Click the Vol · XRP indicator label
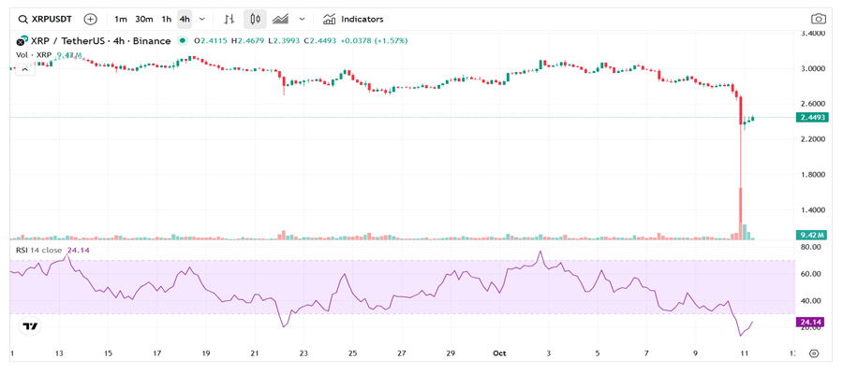Image resolution: width=843 pixels, height=374 pixels. click(x=33, y=56)
